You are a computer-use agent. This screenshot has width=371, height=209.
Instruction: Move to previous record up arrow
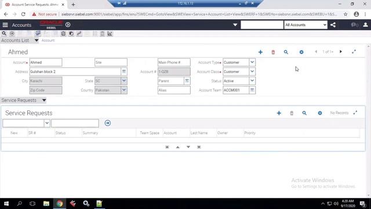178,147
